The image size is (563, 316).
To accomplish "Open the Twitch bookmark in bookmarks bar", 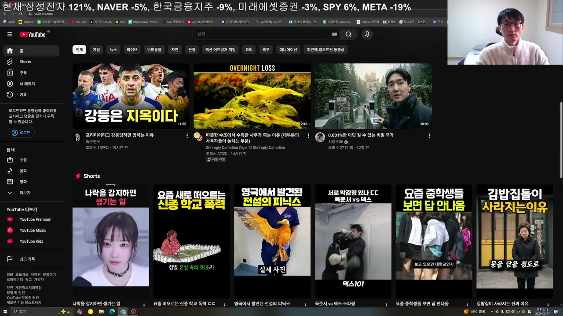I will pos(8,22).
